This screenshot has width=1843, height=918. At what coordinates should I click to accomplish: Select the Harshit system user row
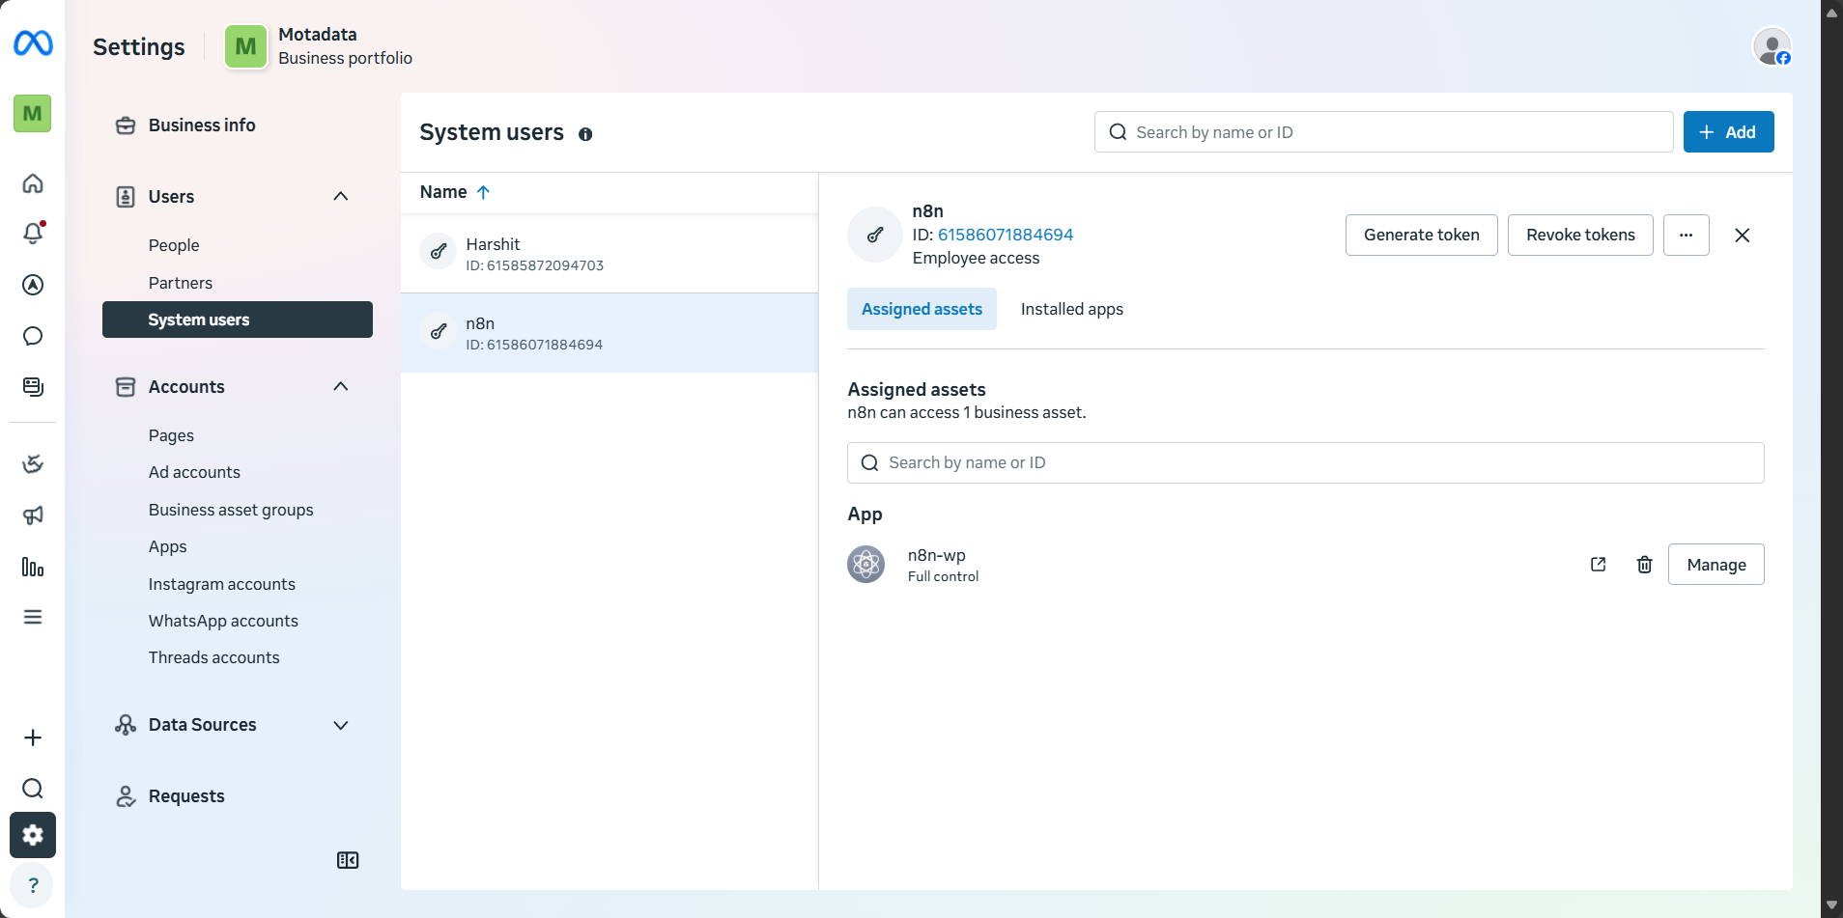(610, 254)
